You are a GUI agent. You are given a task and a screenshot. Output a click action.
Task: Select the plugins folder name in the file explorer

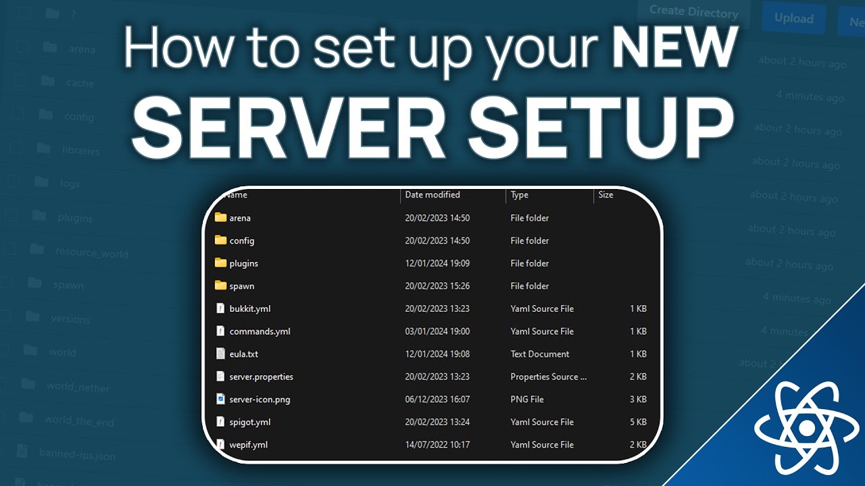(x=244, y=263)
